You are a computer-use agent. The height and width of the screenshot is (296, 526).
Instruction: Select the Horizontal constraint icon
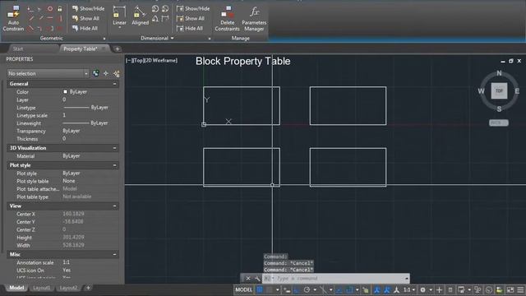49,18
